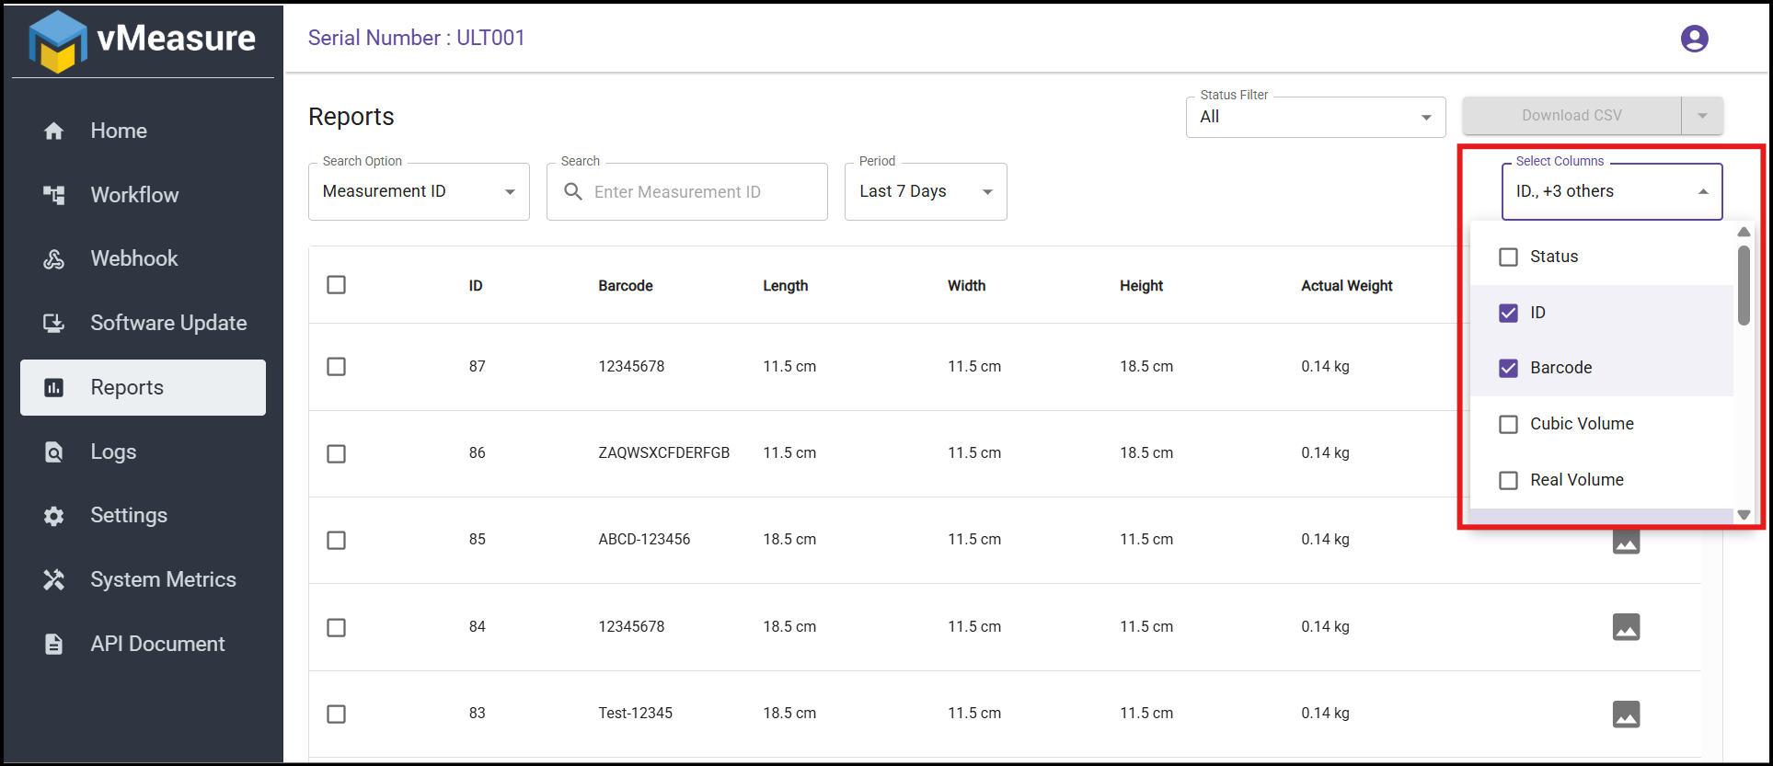The height and width of the screenshot is (766, 1773).
Task: Click the Height column header
Action: click(1142, 286)
